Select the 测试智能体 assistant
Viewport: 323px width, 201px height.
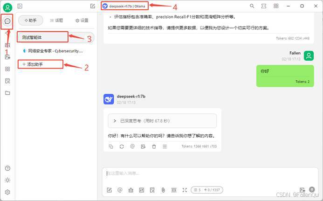point(55,37)
